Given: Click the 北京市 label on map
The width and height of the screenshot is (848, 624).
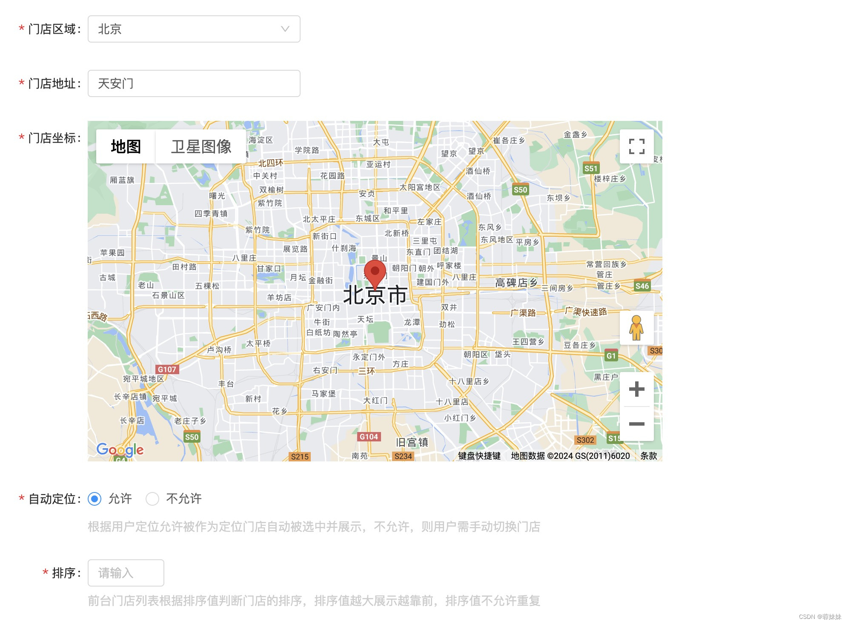Looking at the screenshot, I should tap(375, 295).
